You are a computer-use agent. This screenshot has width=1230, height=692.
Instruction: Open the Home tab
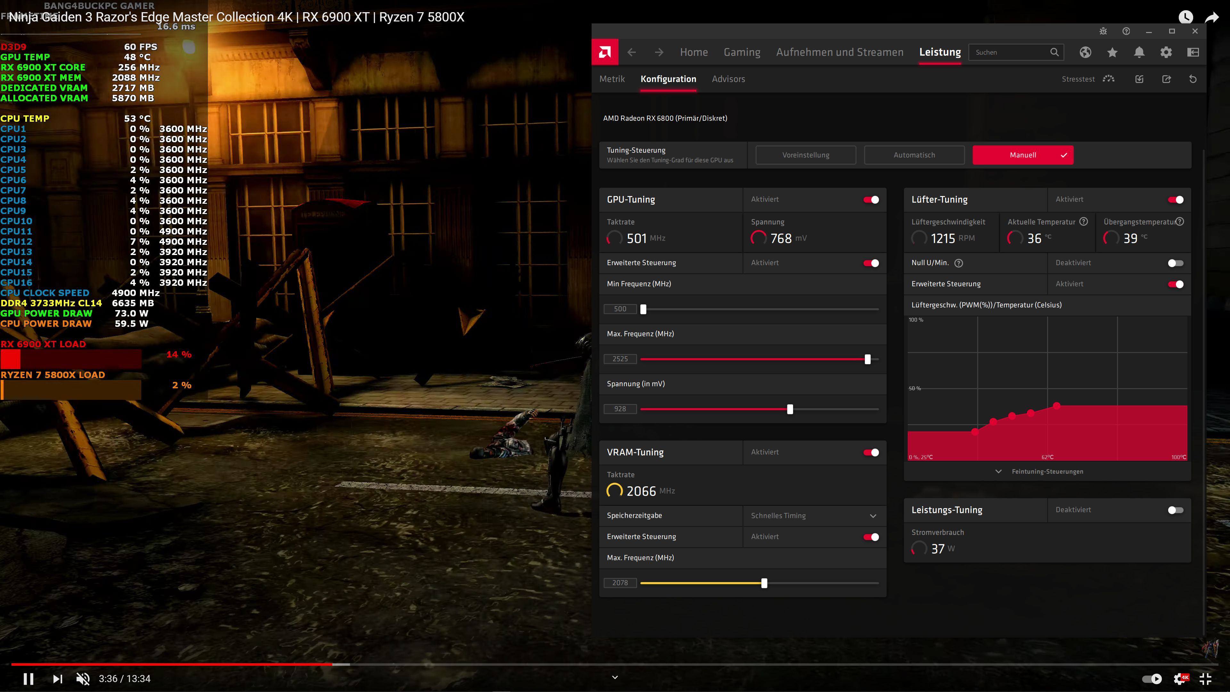coord(694,52)
